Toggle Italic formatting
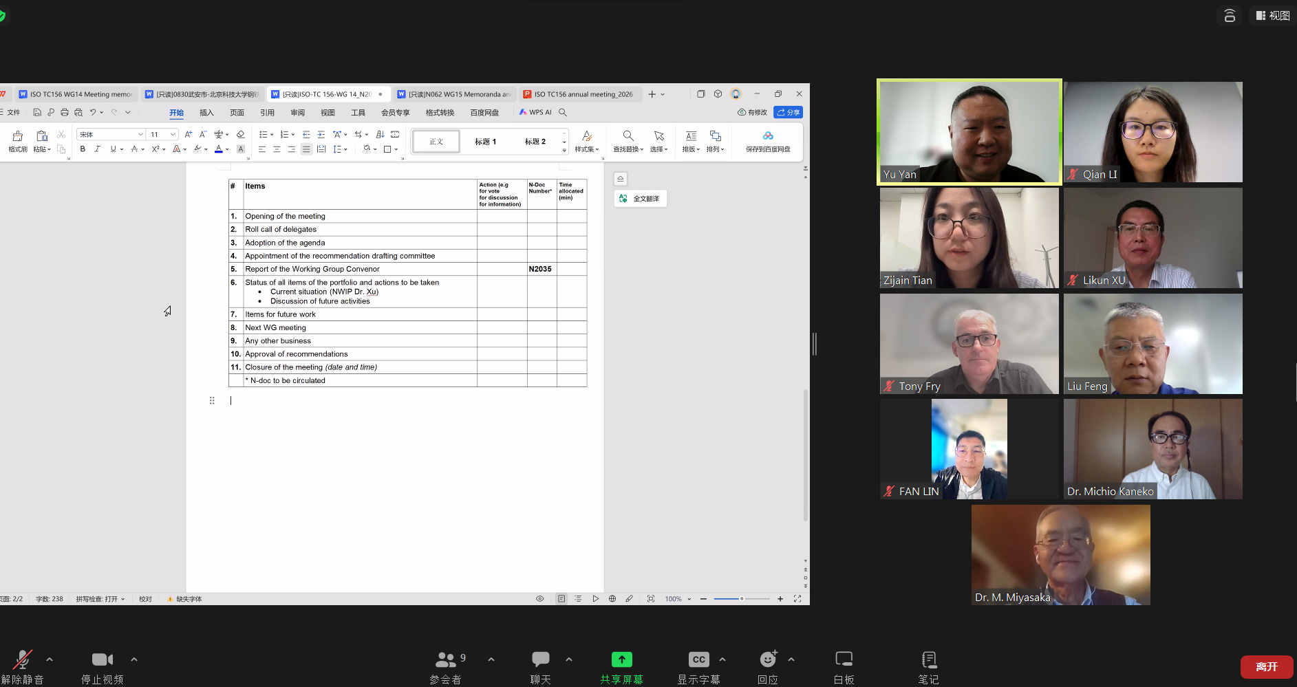1297x687 pixels. [97, 149]
